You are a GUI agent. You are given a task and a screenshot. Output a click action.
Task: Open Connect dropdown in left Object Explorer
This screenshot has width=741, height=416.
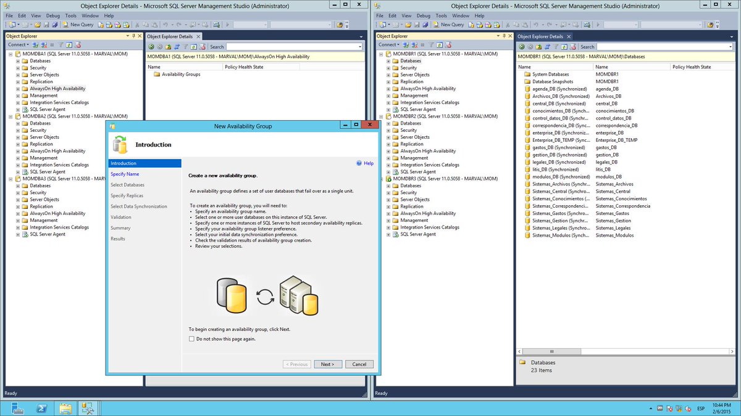[18, 44]
